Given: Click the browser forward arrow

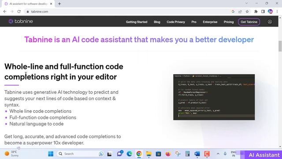Looking at the screenshot, I should pos(12,11).
